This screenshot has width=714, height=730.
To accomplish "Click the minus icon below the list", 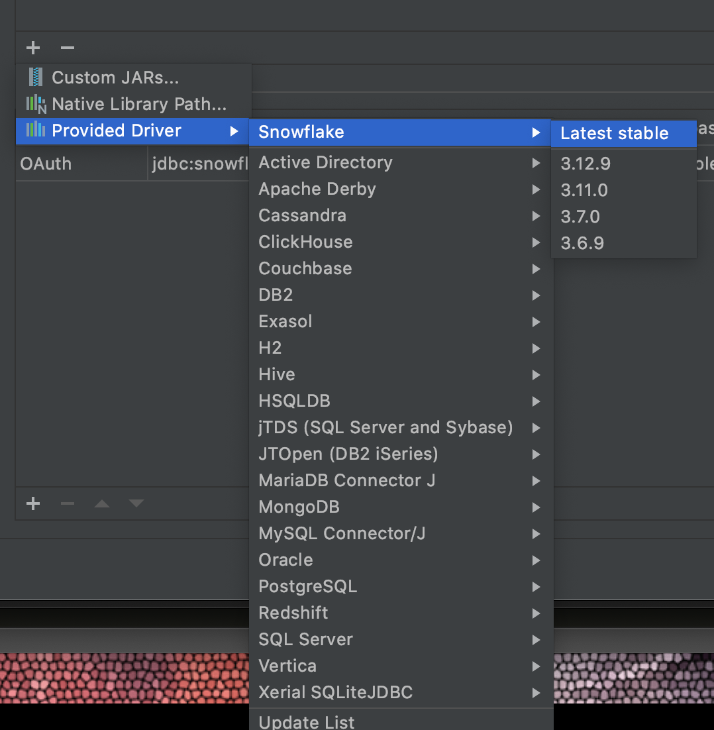I will 67,503.
